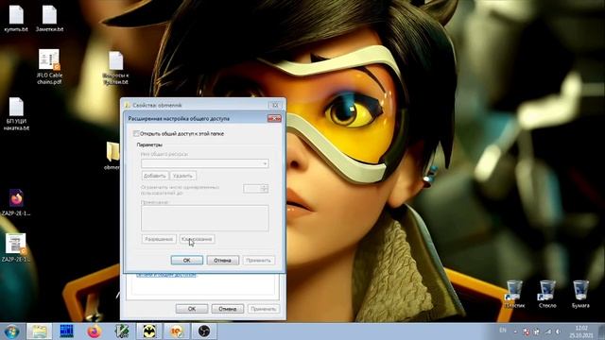Open the taskbar clock and date
This screenshot has width=605, height=340.
581,331
